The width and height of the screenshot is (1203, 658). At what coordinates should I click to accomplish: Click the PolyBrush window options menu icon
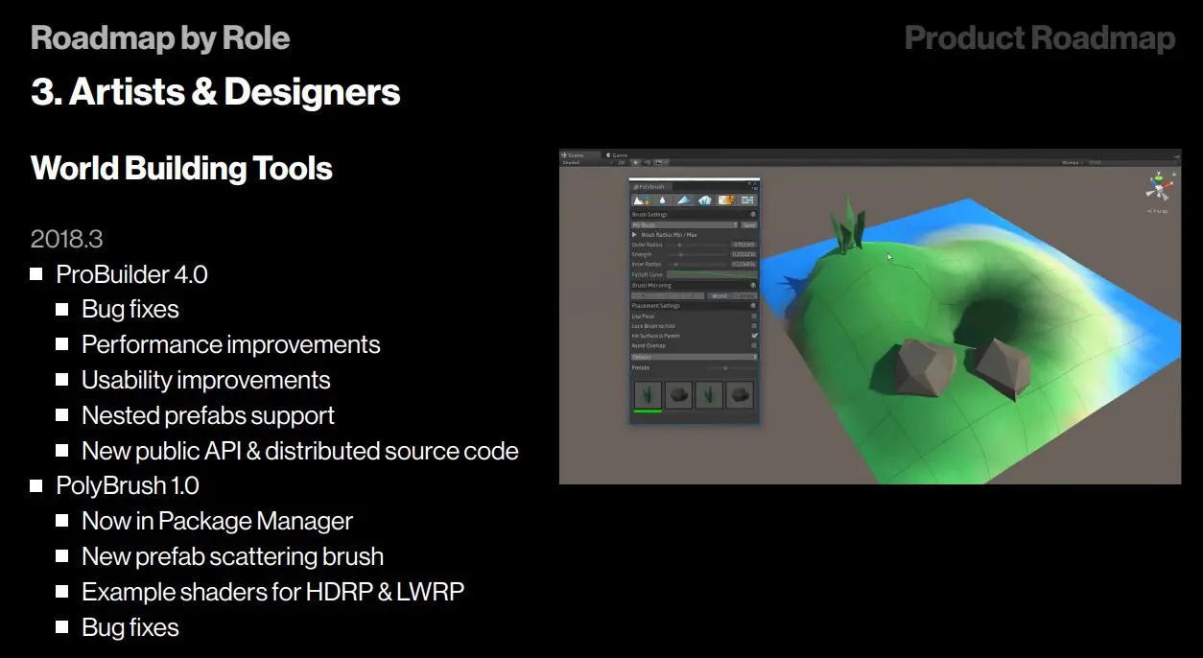pyautogui.click(x=756, y=188)
